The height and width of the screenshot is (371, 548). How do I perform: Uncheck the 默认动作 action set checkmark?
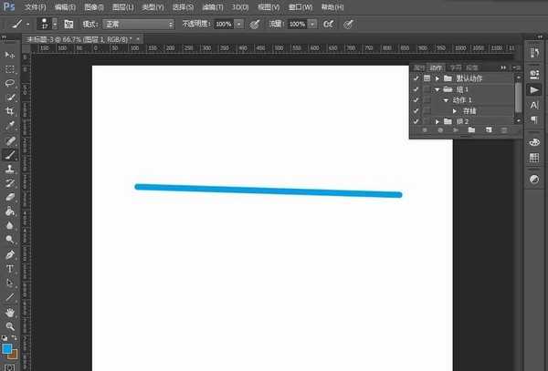(416, 78)
